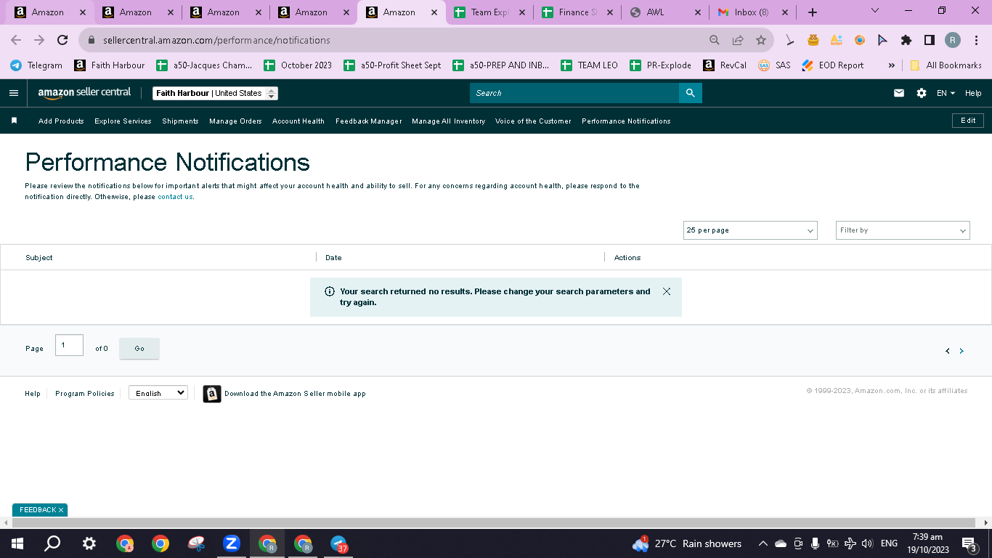
Task: Open the English language dropdown in footer
Action: 158,393
